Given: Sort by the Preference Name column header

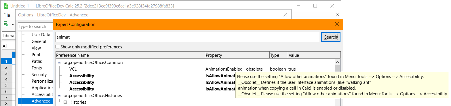Looking at the screenshot, I should pyautogui.click(x=130, y=55).
